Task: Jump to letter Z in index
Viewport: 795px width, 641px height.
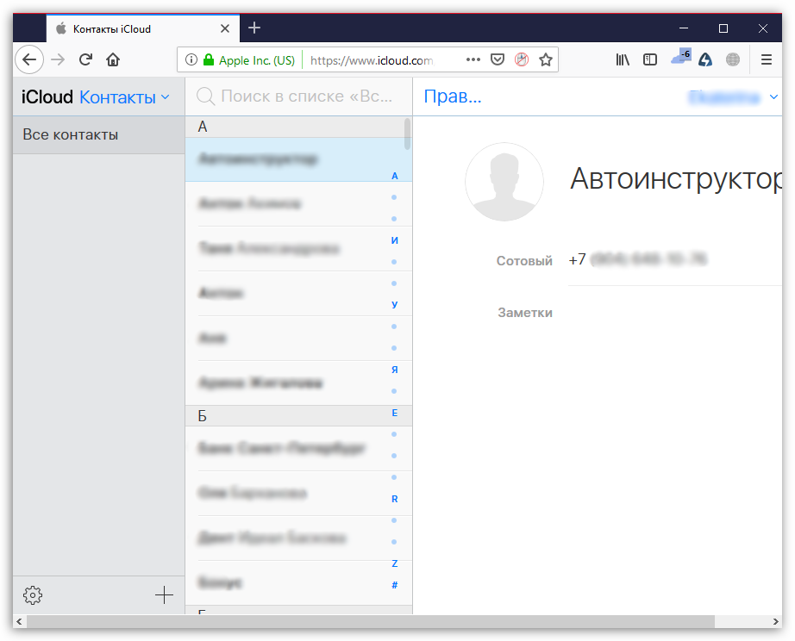Action: coord(394,563)
